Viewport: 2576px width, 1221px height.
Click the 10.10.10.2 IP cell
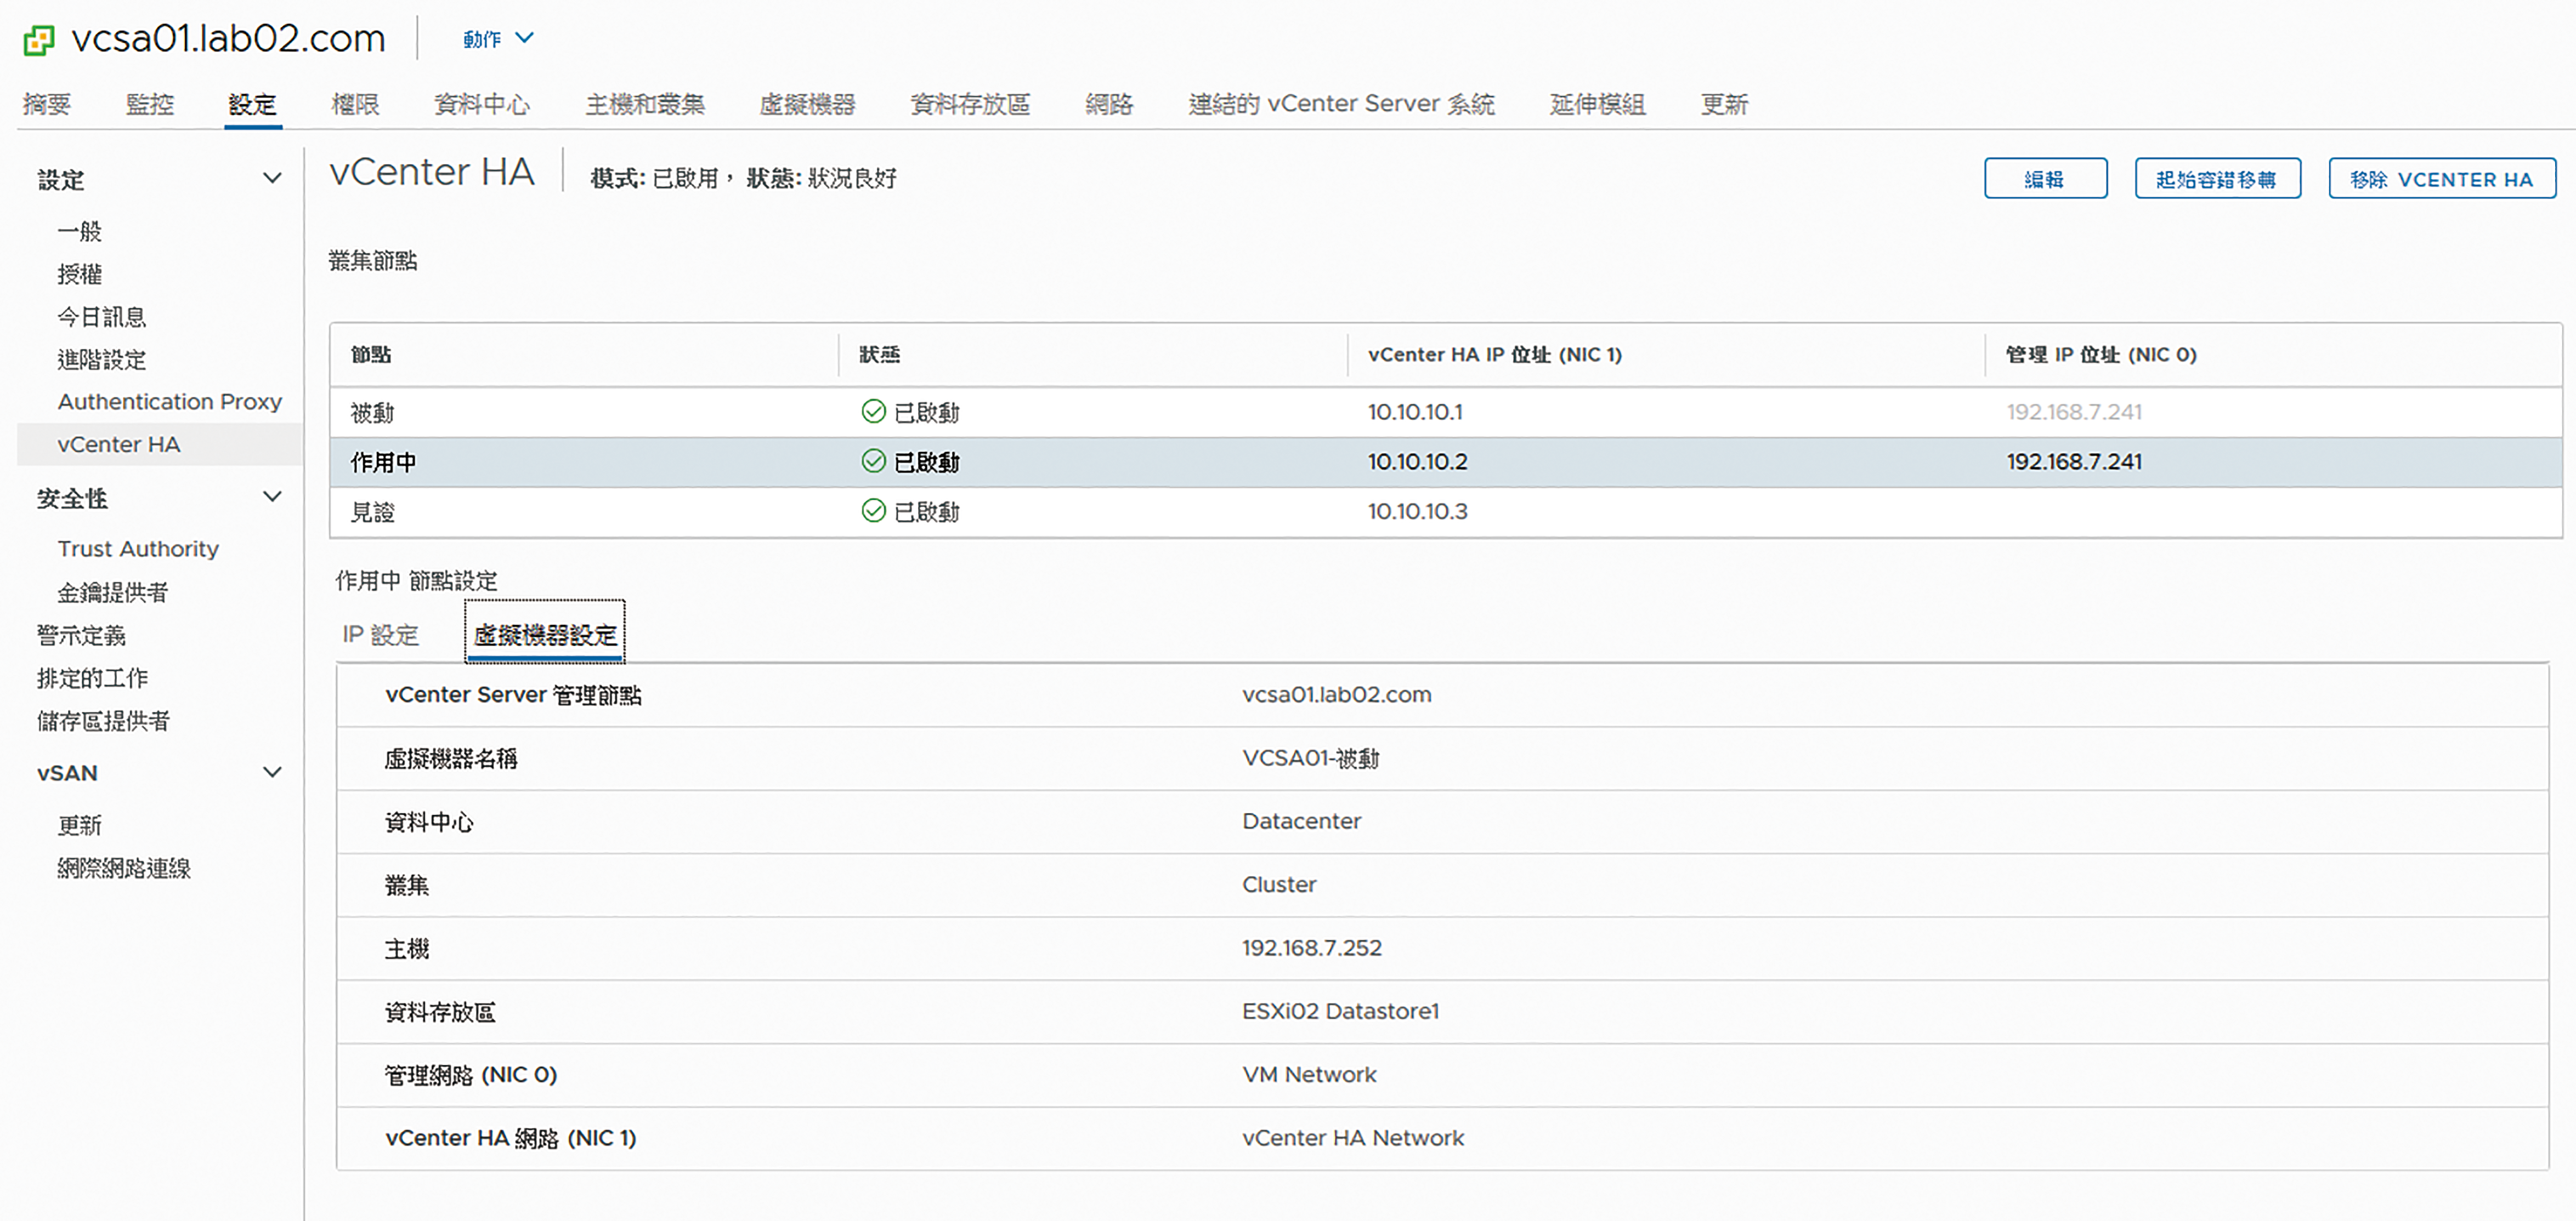coord(1418,461)
